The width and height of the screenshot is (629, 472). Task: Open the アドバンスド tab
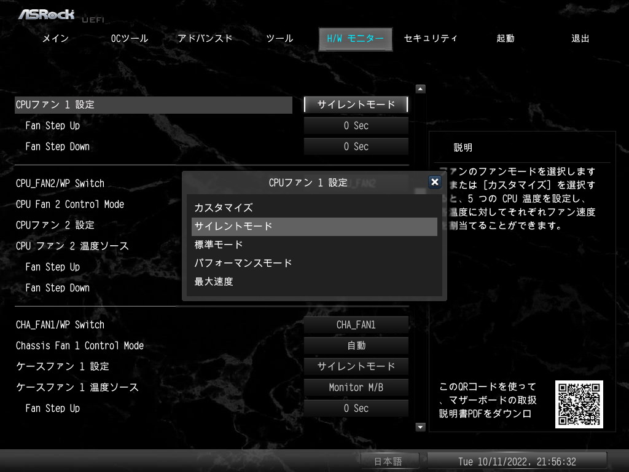(205, 39)
